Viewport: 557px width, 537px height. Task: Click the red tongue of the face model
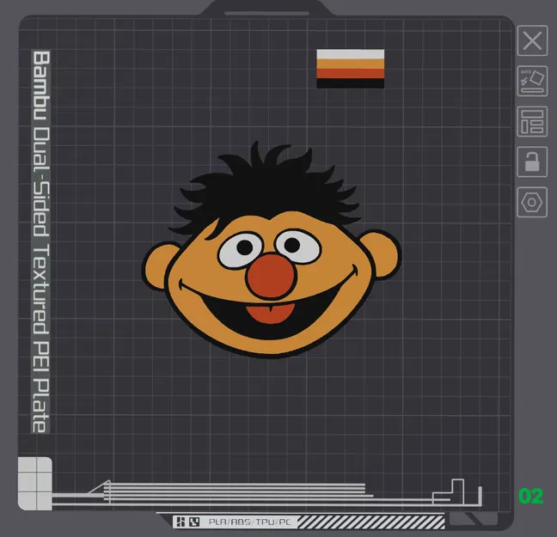[x=271, y=314]
